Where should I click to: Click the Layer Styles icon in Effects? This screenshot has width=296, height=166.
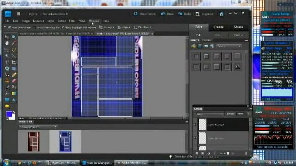pyautogui.click(x=200, y=46)
